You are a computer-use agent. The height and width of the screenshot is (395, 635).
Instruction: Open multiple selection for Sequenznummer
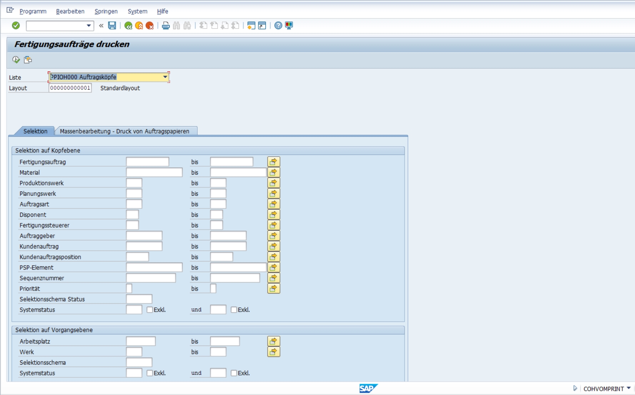pyautogui.click(x=273, y=278)
